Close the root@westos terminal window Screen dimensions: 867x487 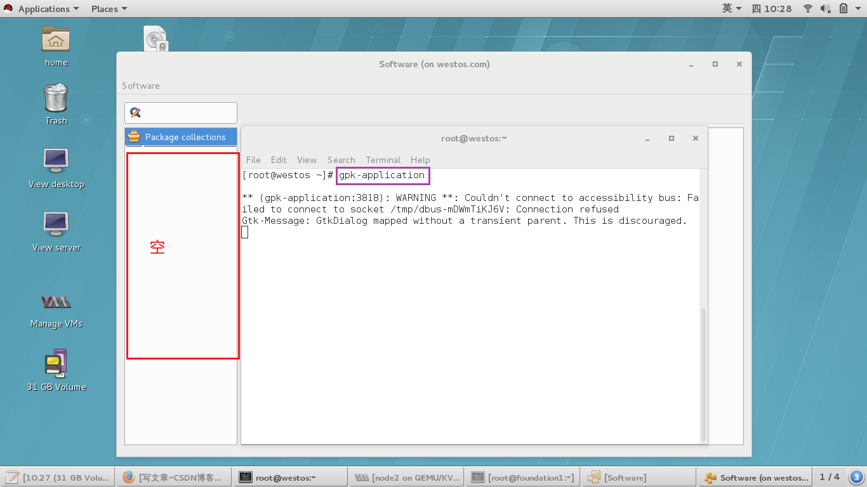[695, 138]
